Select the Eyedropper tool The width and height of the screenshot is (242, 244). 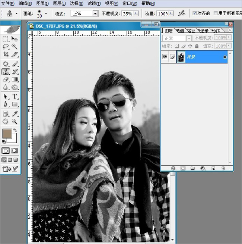tap(15, 114)
